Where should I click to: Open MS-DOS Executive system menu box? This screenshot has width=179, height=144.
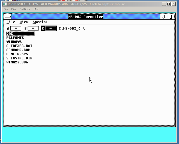(8, 17)
